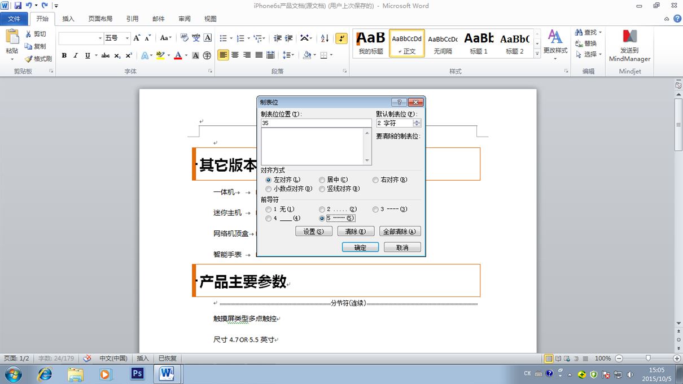Apply superscript formatting (x²)
Viewport: 683px width, 384px height.
[129, 55]
